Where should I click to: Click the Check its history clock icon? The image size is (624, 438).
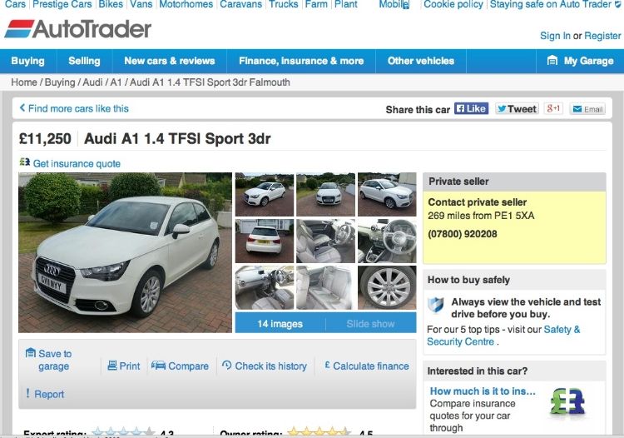(227, 365)
